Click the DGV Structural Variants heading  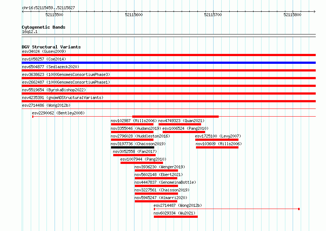click(x=51, y=47)
